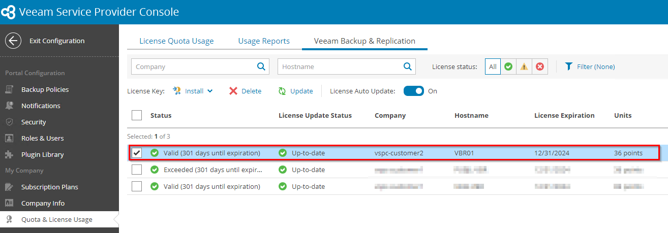
Task: Select Quota & License Usage in sidebar
Action: point(57,219)
